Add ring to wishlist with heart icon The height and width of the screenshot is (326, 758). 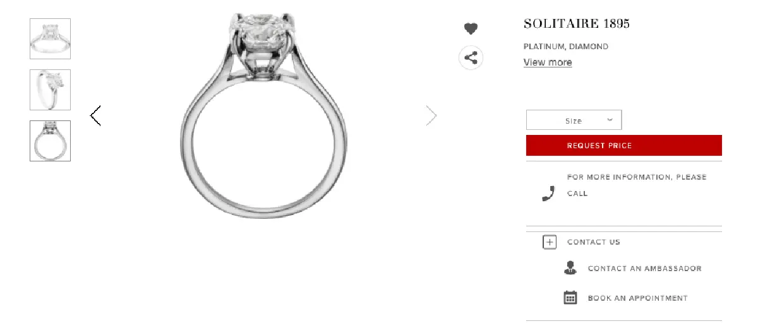coord(471,28)
